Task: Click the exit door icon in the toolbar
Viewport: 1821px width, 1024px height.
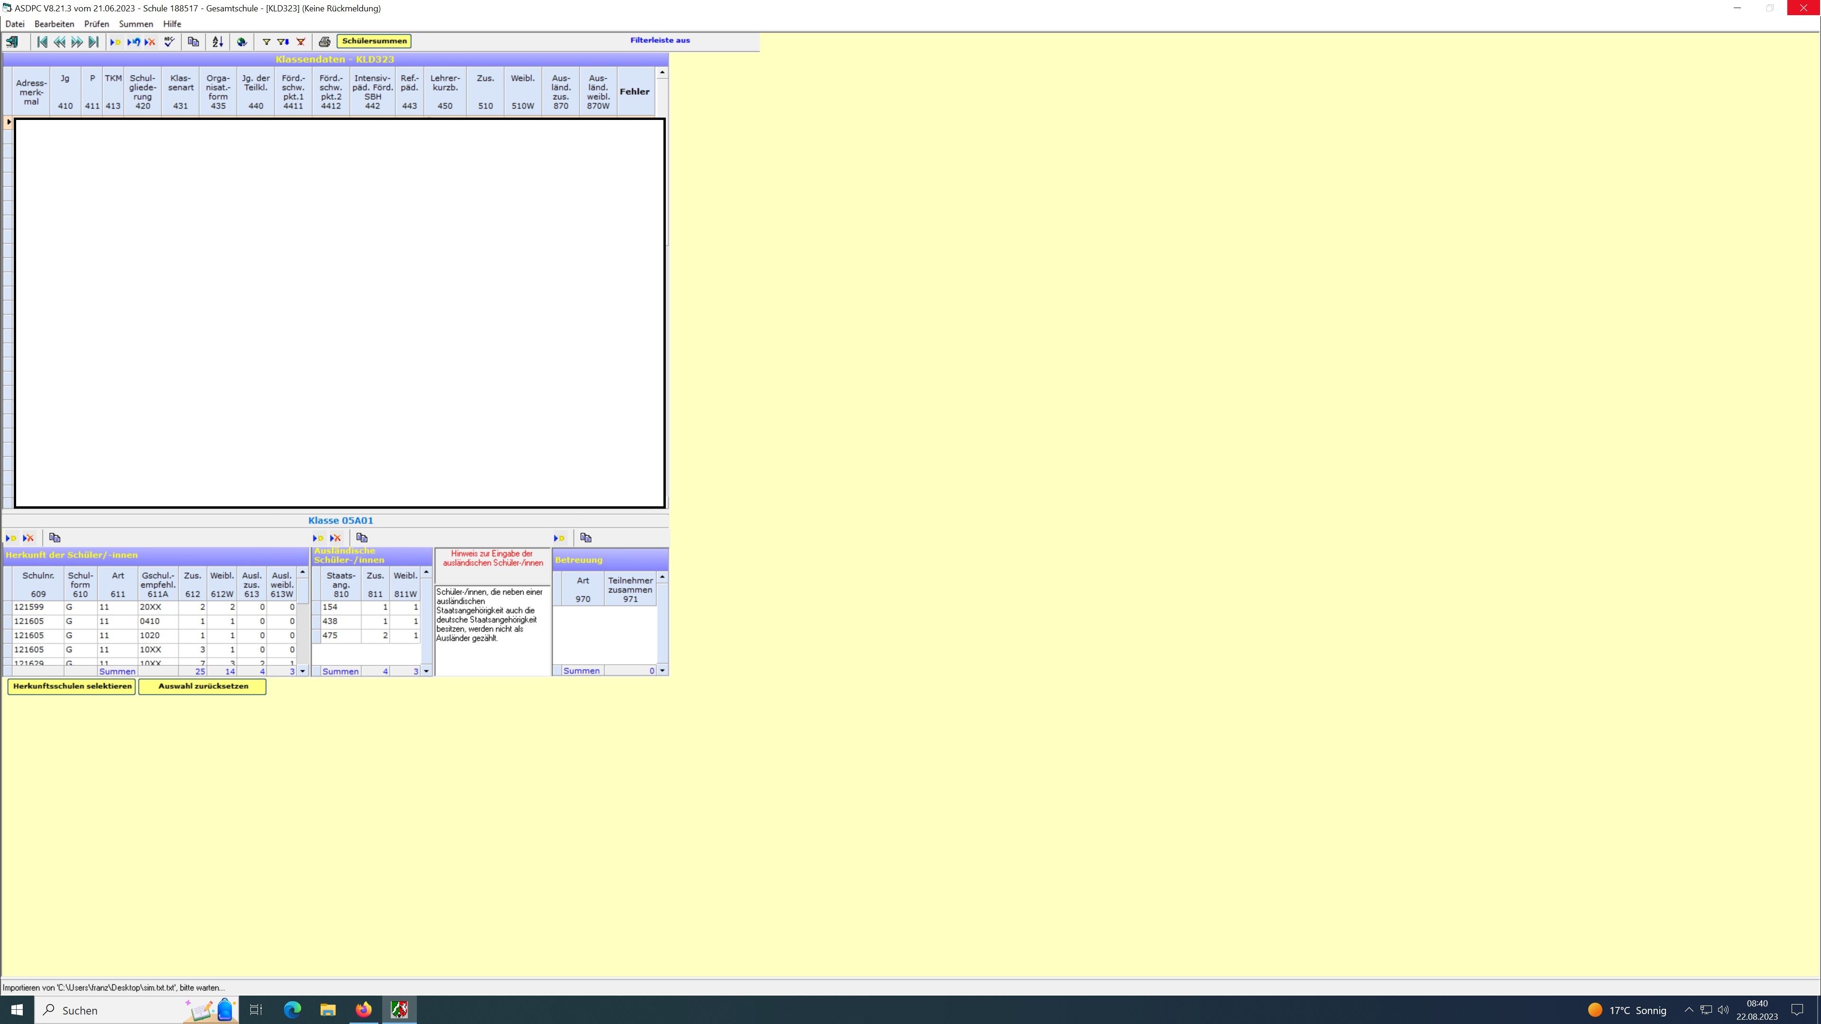Action: (12, 42)
